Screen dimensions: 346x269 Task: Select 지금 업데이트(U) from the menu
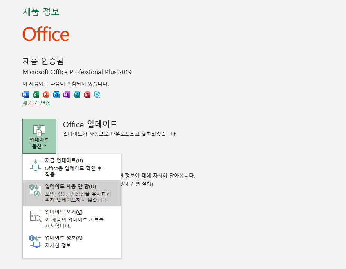click(x=72, y=167)
